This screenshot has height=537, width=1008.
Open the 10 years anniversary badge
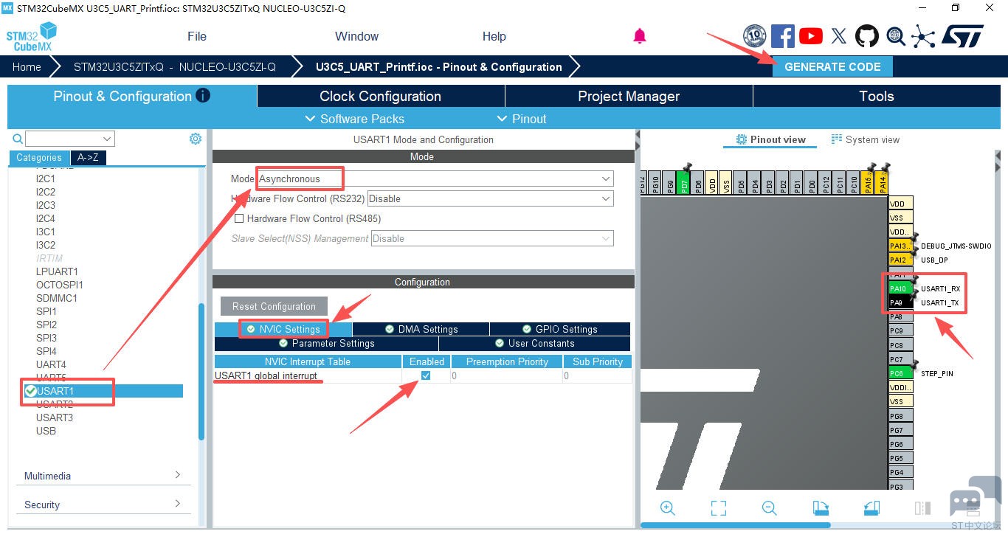click(754, 36)
